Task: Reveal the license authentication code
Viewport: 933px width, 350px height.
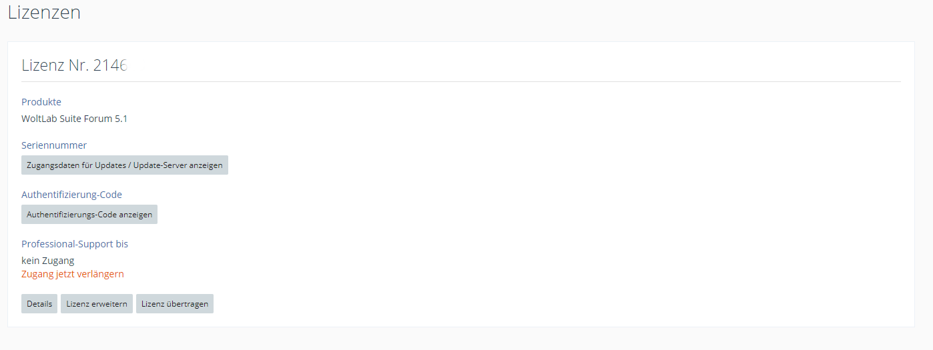Action: [x=89, y=215]
